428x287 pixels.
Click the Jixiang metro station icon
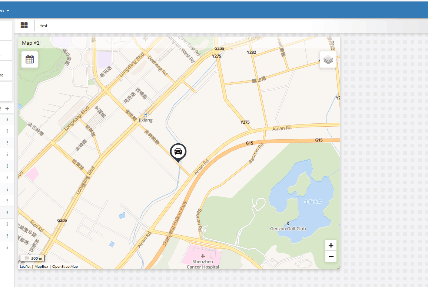tap(146, 115)
